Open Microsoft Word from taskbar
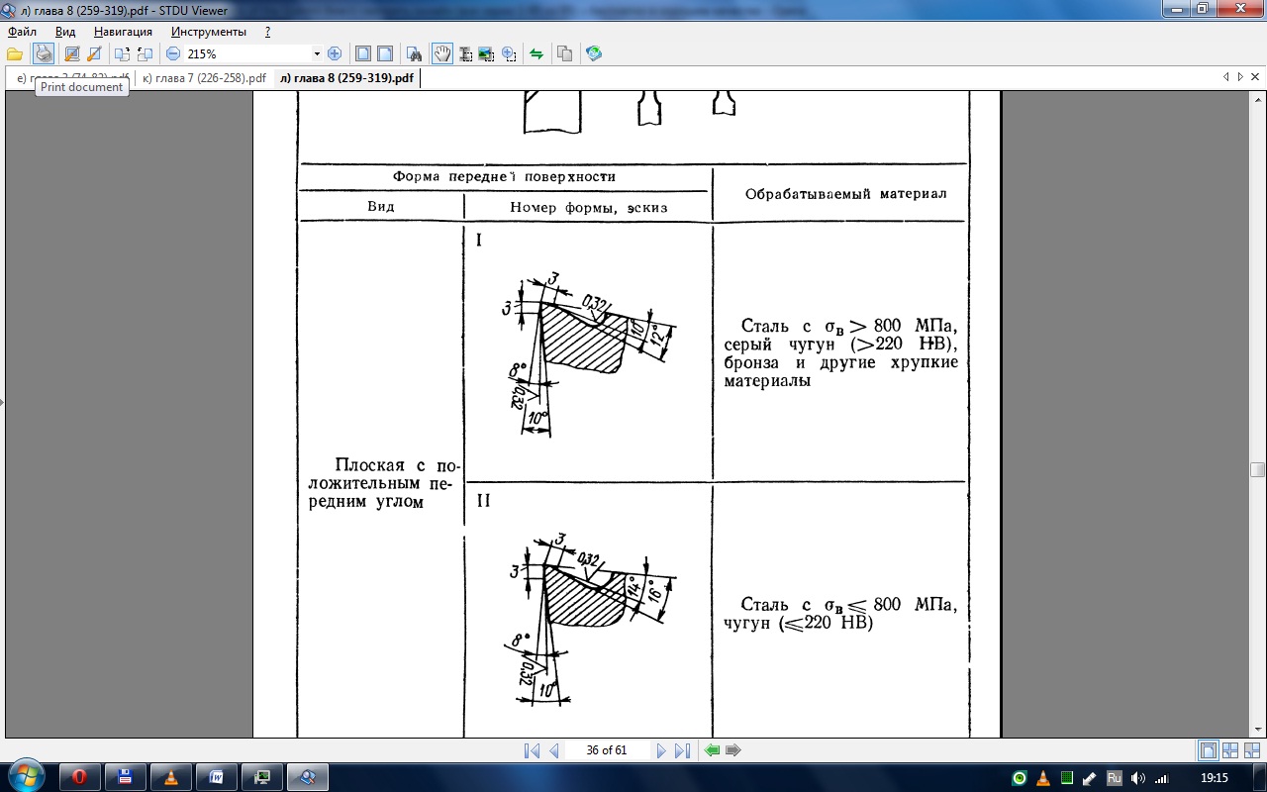The height and width of the screenshot is (792, 1267). tap(217, 777)
